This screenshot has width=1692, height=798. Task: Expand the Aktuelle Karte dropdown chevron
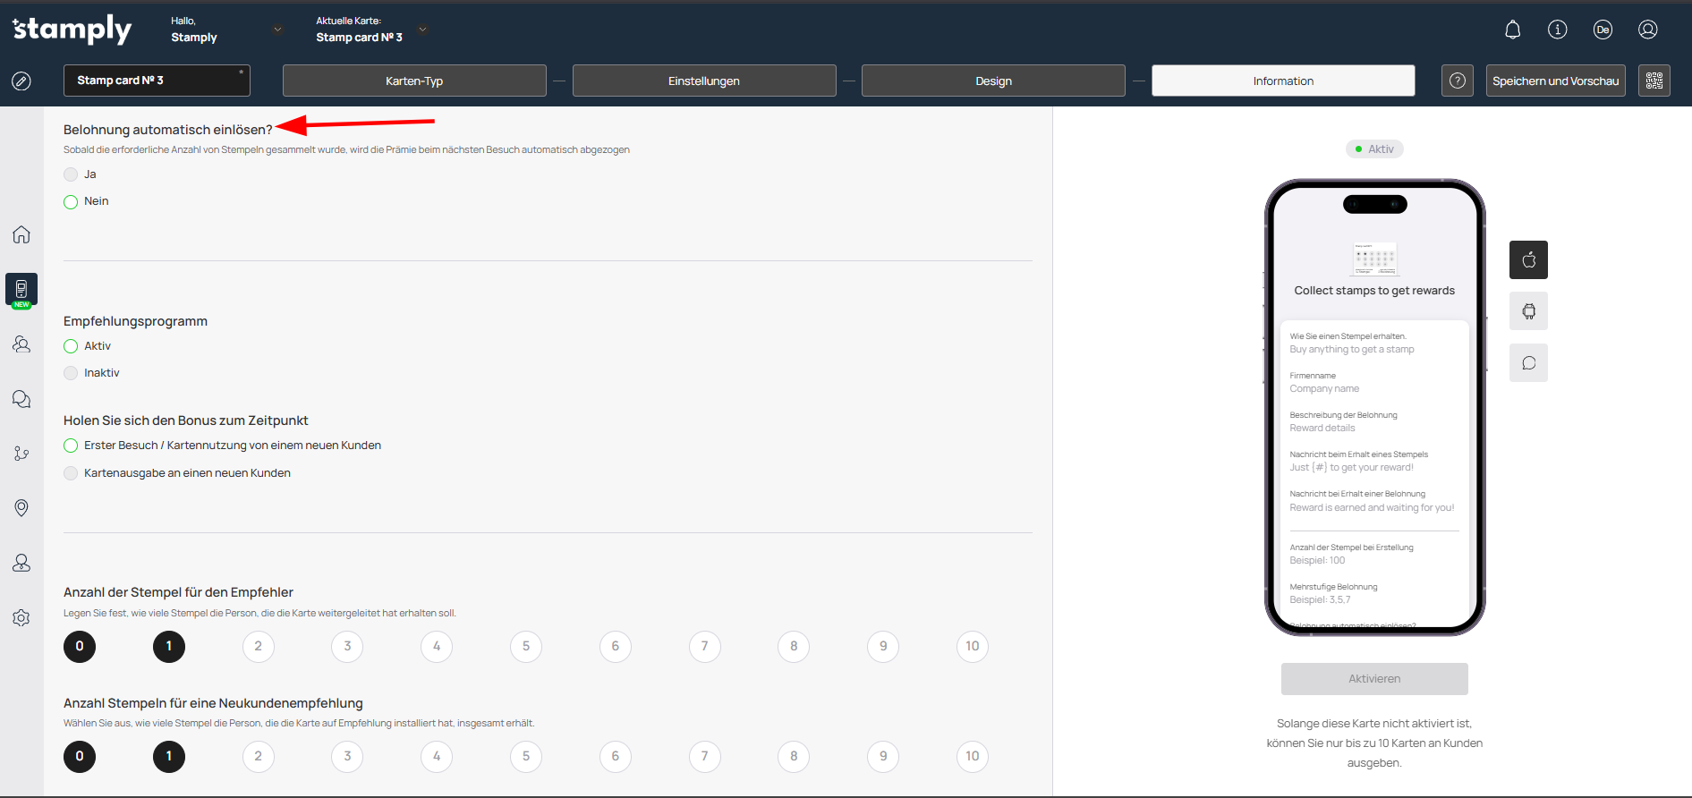coord(423,30)
